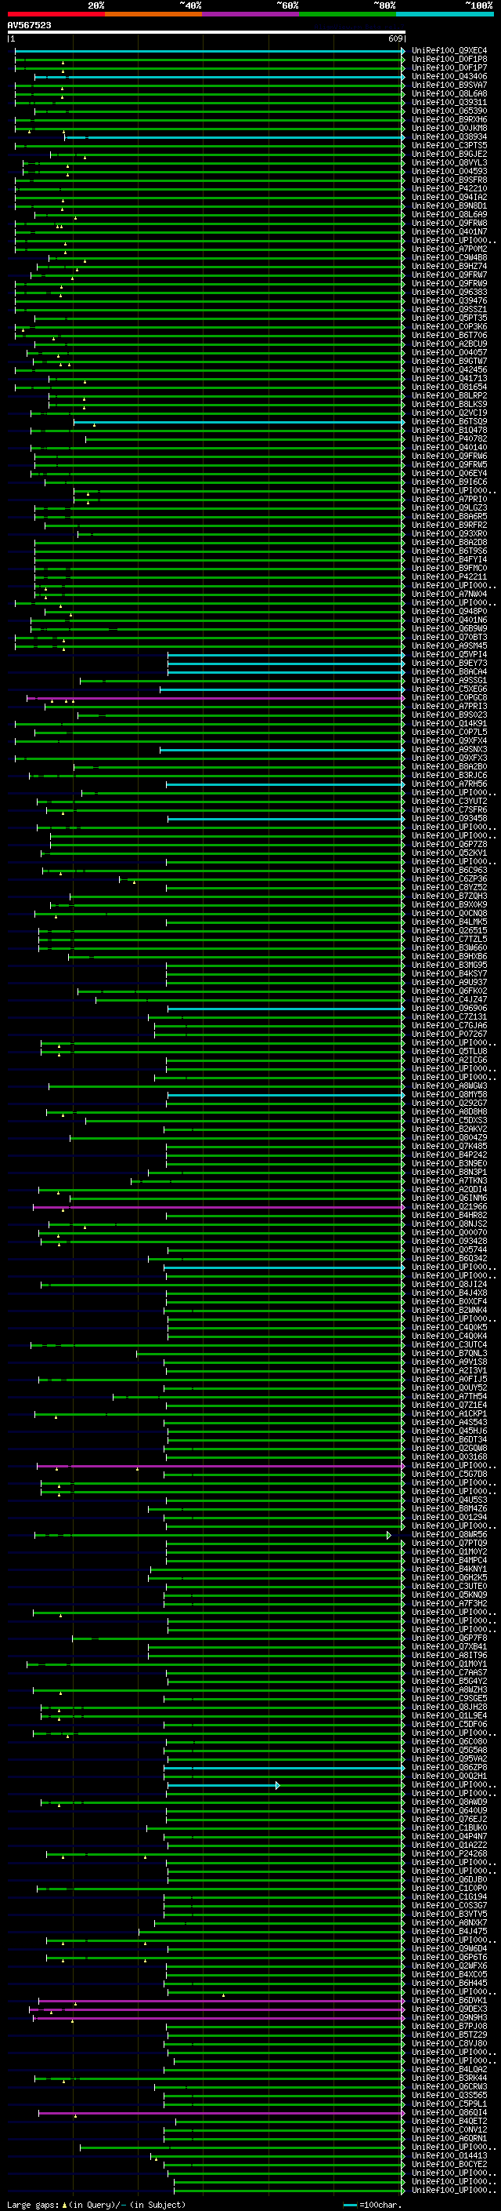501x2211 pixels.
Task: Click the purple ~60% identity legend segment
Action: [x=250, y=14]
